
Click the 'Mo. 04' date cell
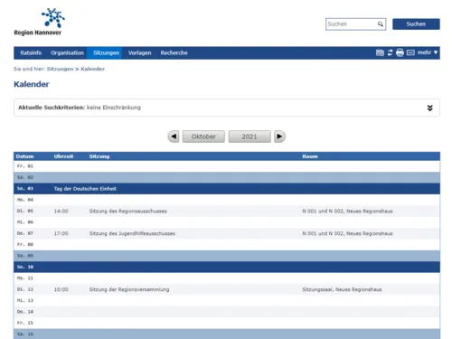tap(25, 200)
